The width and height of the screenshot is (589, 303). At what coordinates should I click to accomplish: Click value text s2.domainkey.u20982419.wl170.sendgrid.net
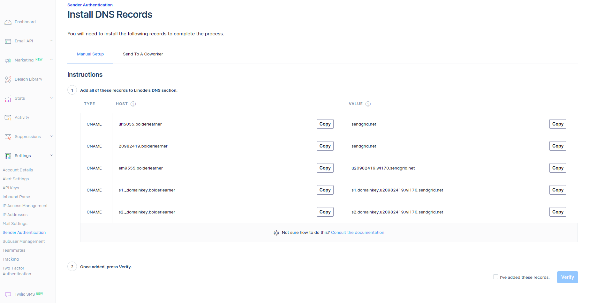click(x=397, y=212)
